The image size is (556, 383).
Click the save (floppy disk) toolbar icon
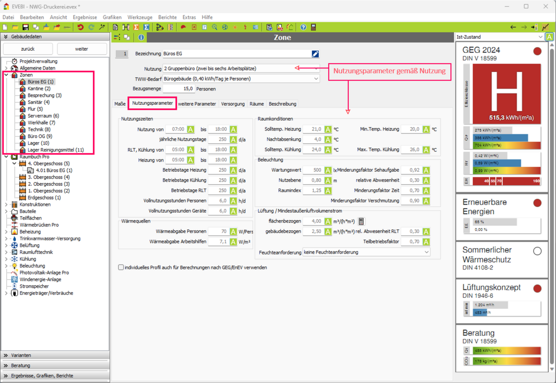pos(25,27)
